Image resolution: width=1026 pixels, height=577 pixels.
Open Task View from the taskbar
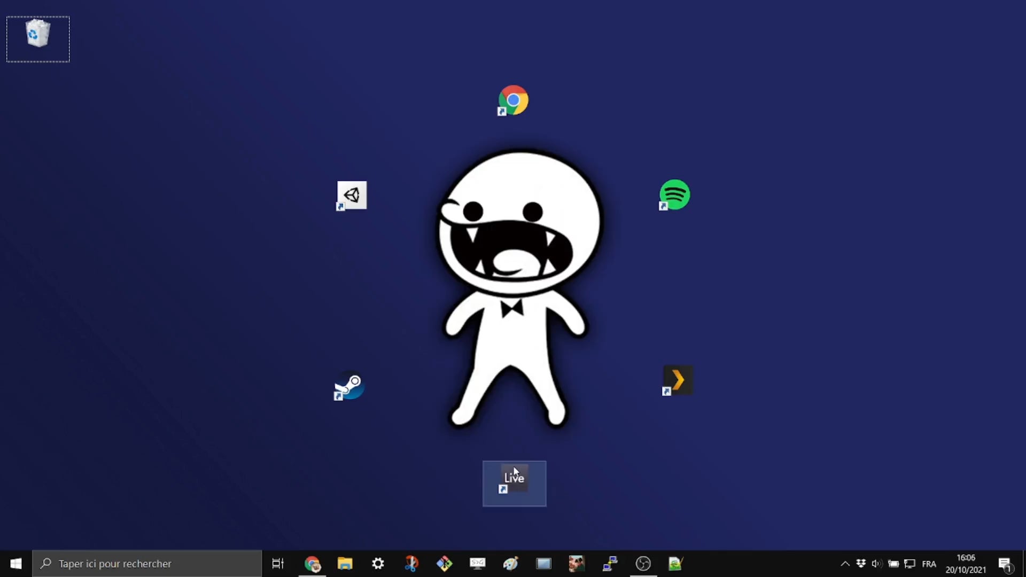click(x=278, y=564)
